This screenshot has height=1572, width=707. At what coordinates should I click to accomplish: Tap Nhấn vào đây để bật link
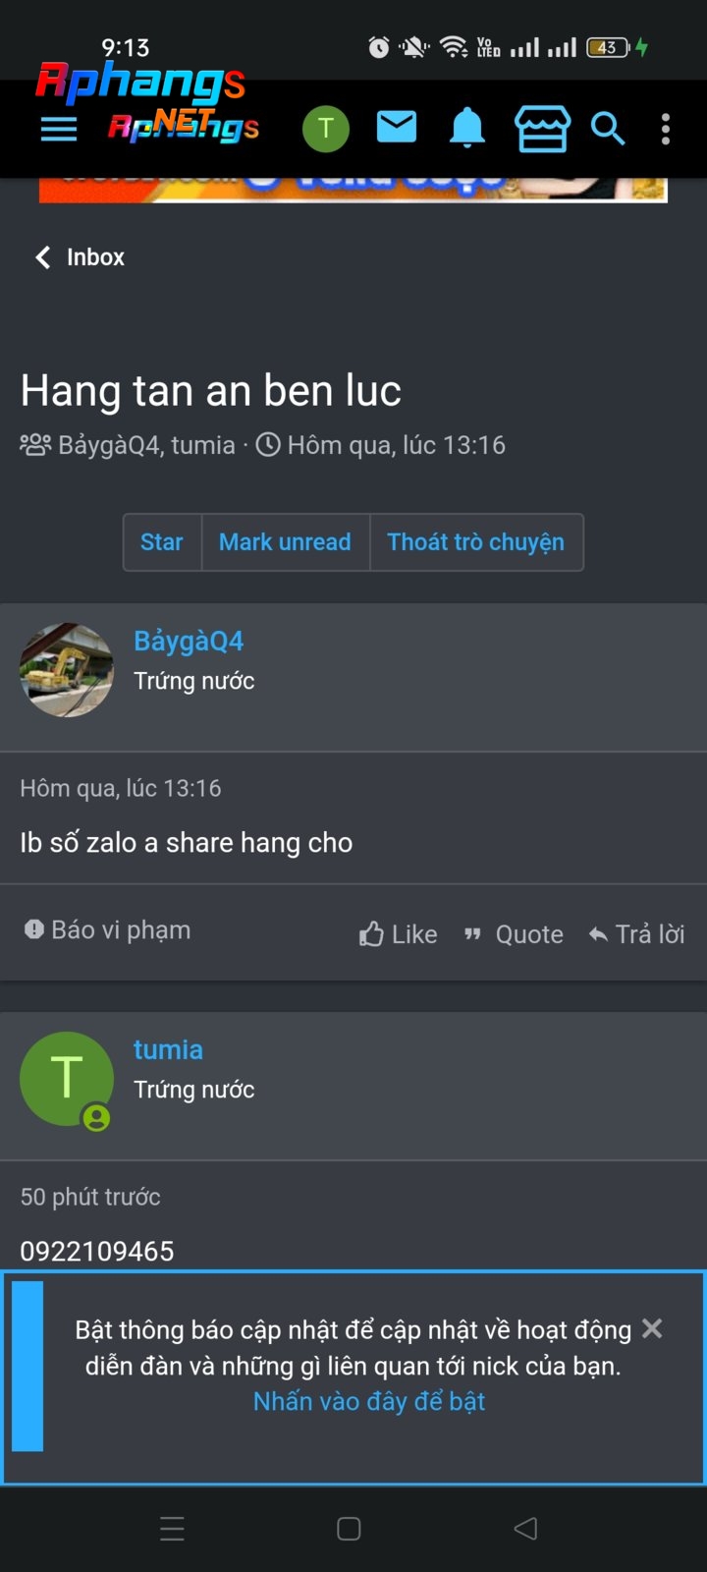[369, 1402]
